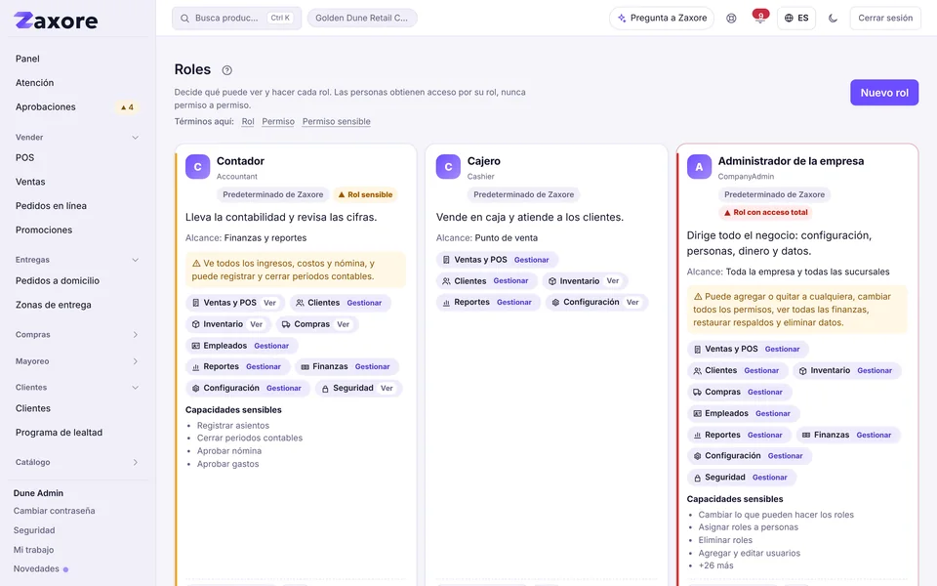Open Promociones from the sidebar

(x=78, y=230)
